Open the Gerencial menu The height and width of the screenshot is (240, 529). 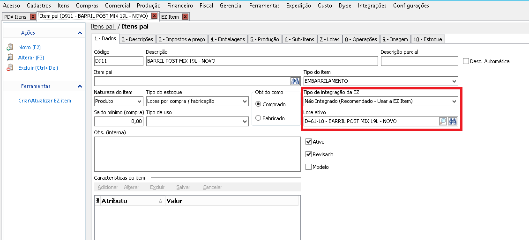(231, 6)
